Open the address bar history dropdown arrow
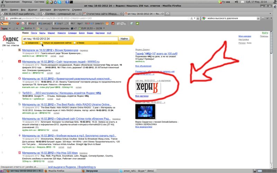 [195, 18]
